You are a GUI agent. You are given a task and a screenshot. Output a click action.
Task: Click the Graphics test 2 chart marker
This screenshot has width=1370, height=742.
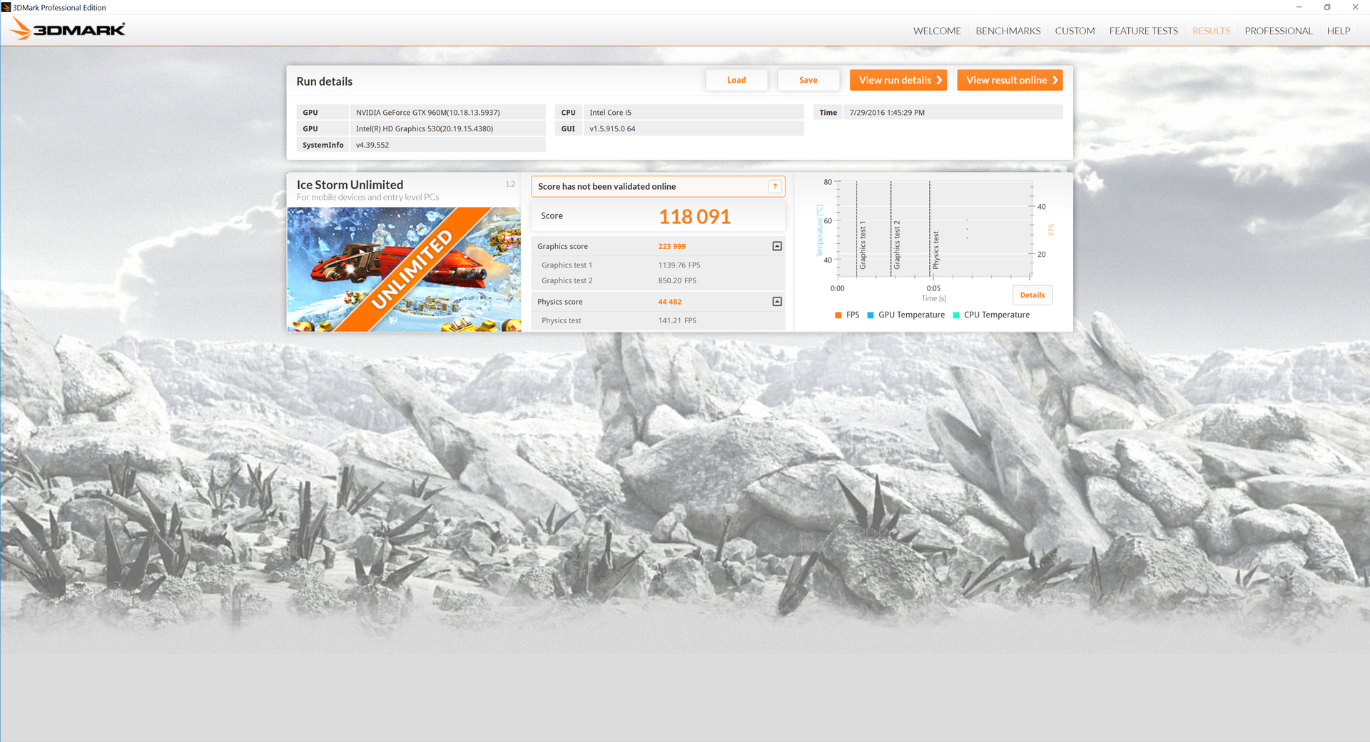point(897,245)
